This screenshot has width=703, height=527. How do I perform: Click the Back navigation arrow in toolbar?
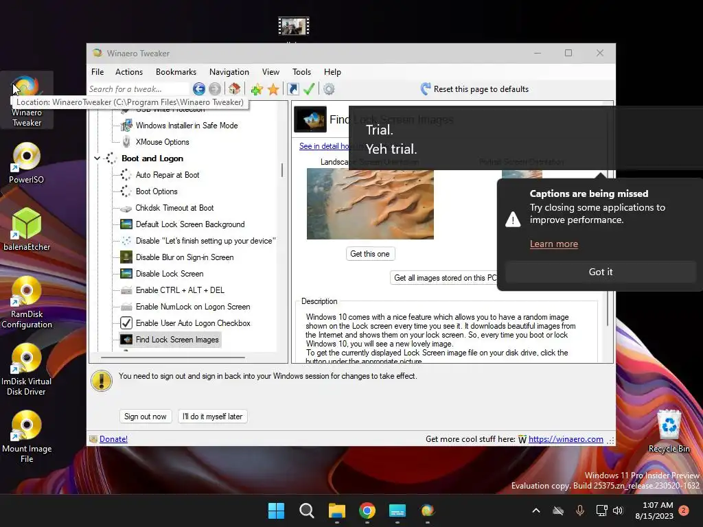point(199,89)
